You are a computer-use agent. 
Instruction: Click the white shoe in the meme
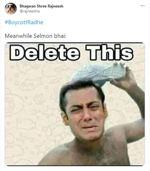(99, 73)
